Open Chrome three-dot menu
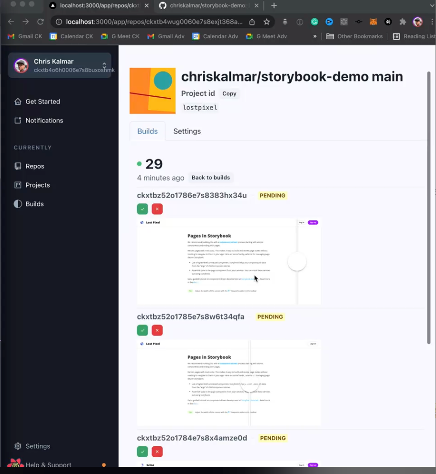Screen dimensions: 436x474 432,22
